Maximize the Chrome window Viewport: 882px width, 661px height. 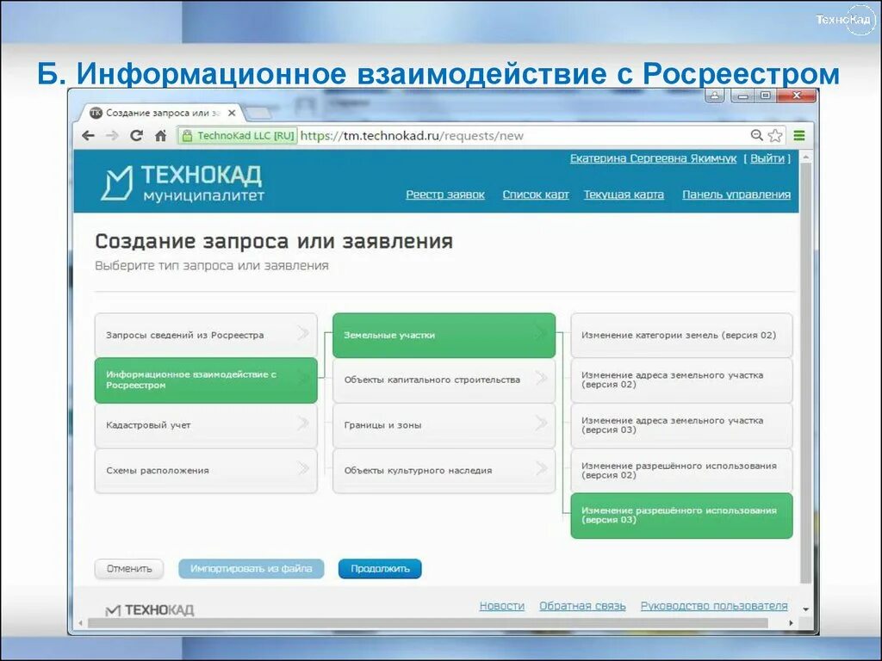coord(765,96)
